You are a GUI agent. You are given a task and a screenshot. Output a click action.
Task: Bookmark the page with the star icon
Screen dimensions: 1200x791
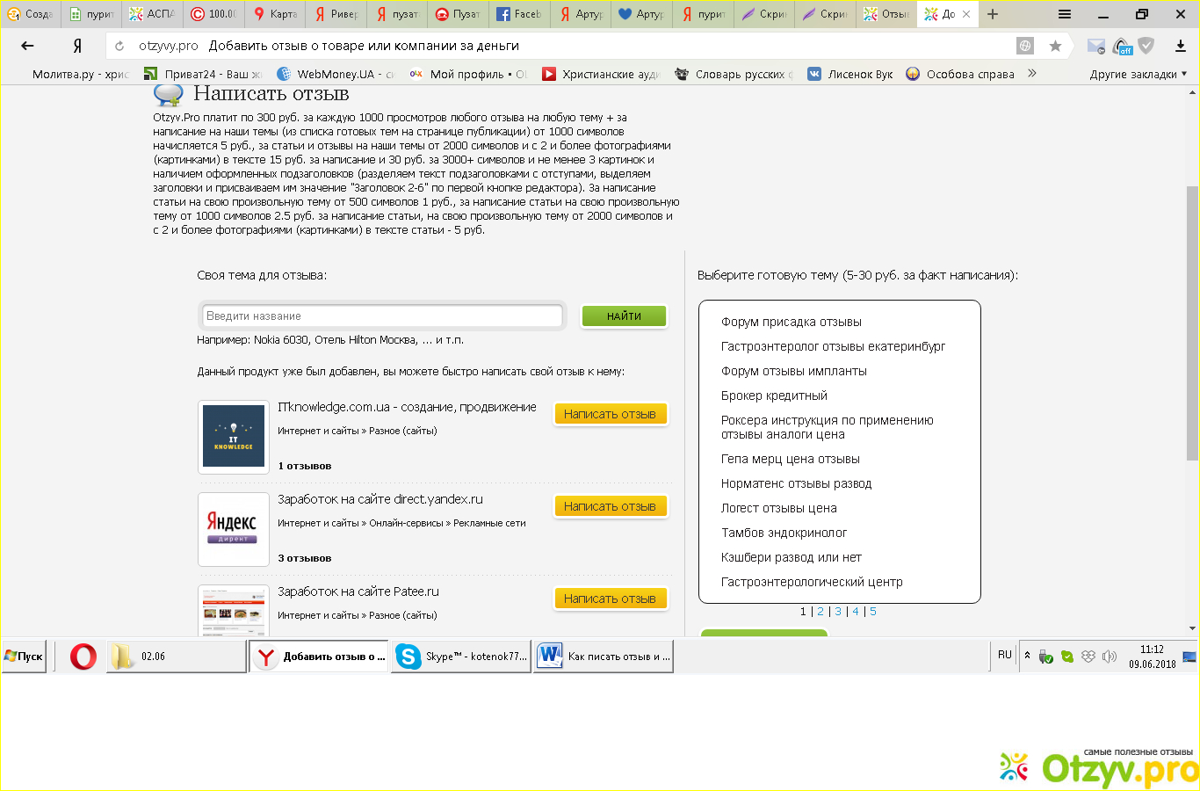[1055, 46]
